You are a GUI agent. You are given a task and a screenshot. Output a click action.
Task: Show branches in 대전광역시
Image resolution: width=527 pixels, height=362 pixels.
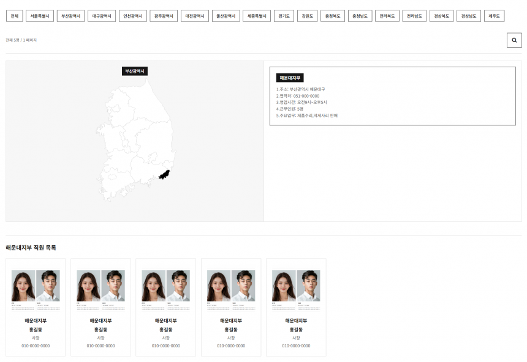(195, 16)
